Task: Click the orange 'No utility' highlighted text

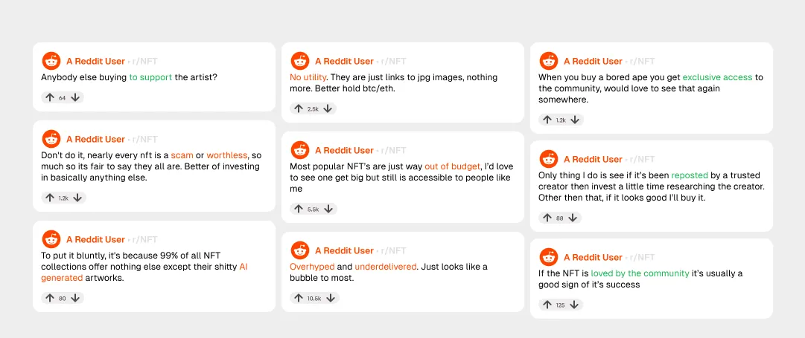Action: tap(308, 78)
